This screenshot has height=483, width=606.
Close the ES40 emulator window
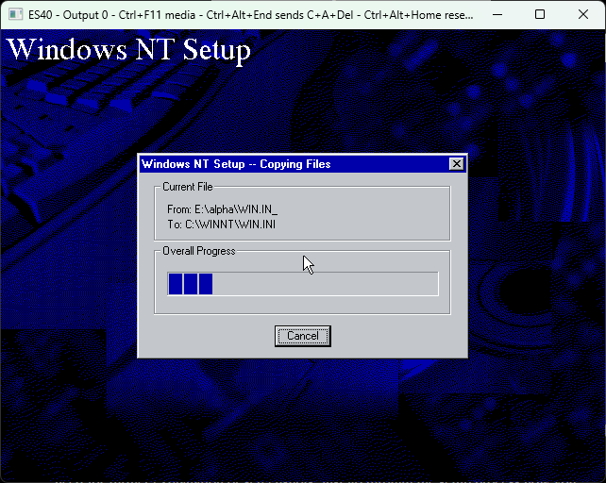click(x=583, y=15)
